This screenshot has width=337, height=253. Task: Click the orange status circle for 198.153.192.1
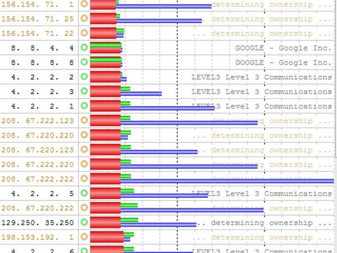pos(84,237)
